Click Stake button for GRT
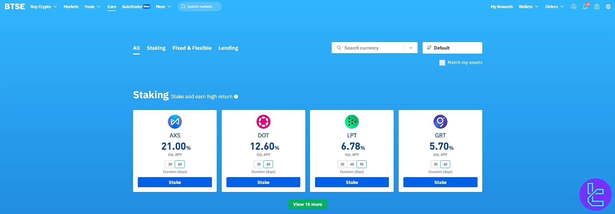Screen dimensions: 615x214 point(440,182)
